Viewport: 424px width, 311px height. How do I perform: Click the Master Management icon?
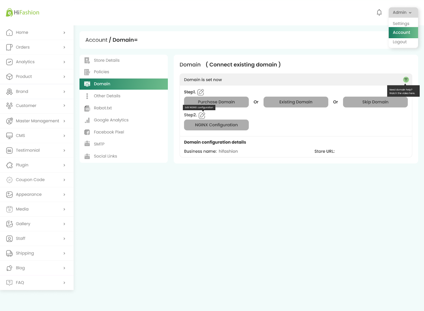(10, 121)
